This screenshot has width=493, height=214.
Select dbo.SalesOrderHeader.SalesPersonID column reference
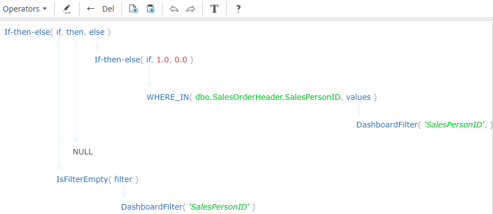tap(268, 97)
